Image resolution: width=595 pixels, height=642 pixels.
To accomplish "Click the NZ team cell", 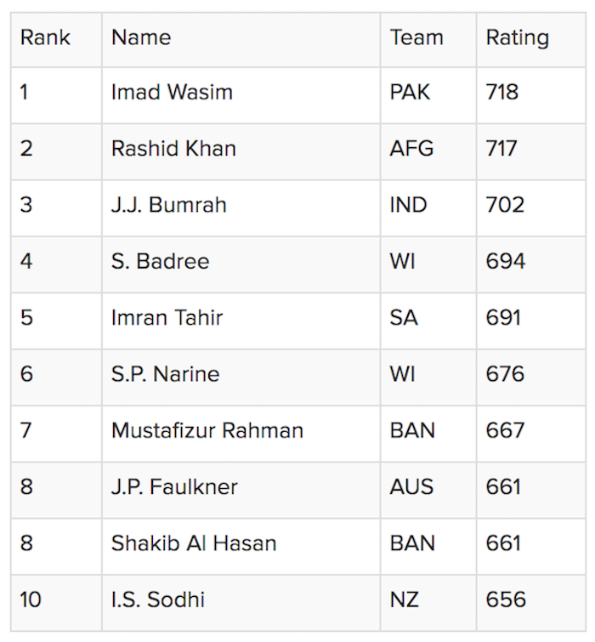I will 405,599.
